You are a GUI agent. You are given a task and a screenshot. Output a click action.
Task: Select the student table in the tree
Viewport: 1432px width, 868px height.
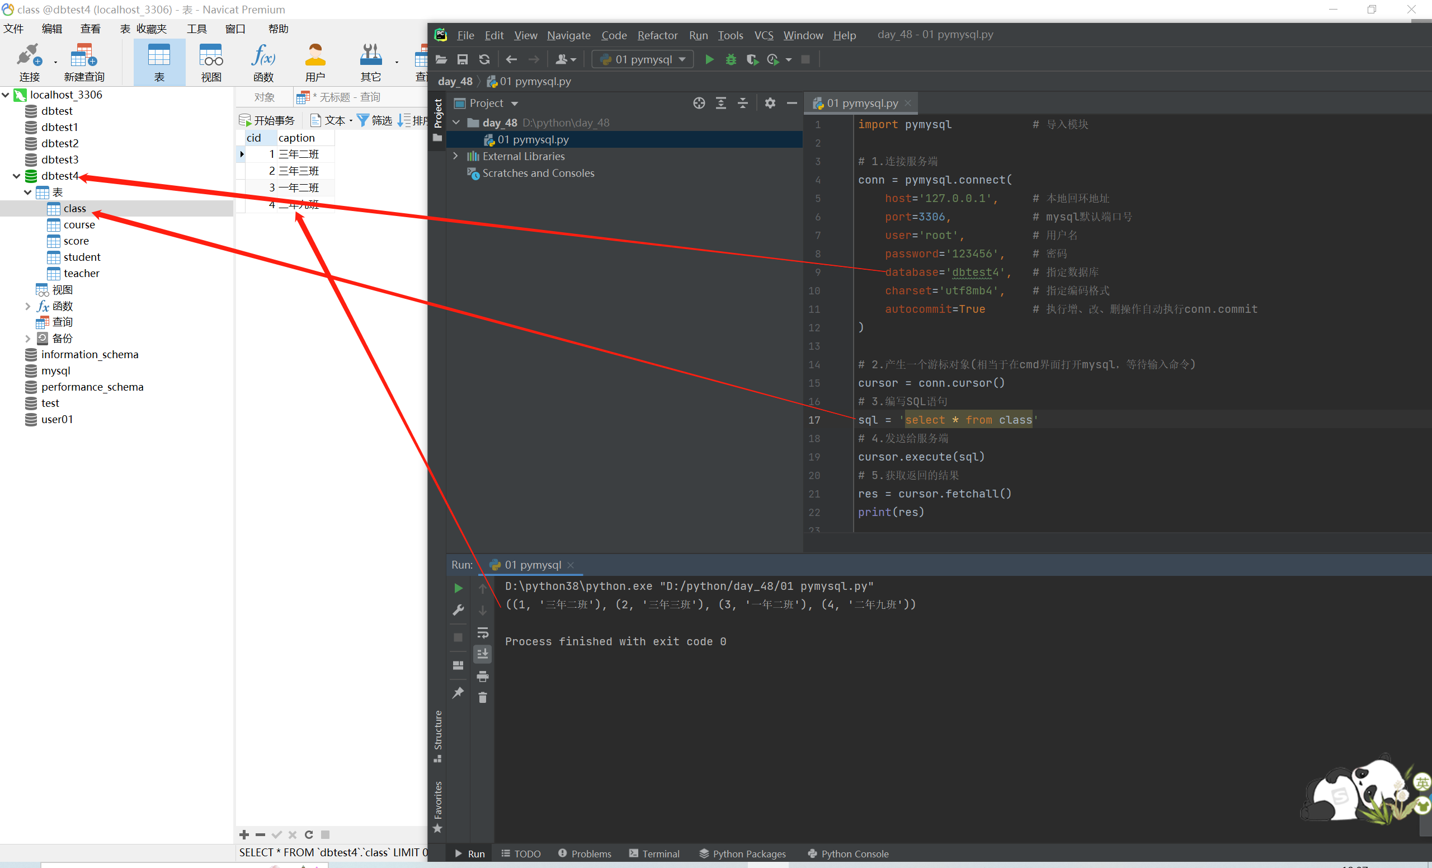(x=81, y=257)
